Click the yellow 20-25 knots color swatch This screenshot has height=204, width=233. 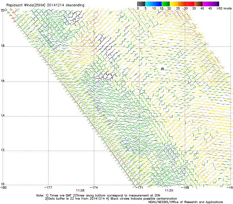pos(174,4)
